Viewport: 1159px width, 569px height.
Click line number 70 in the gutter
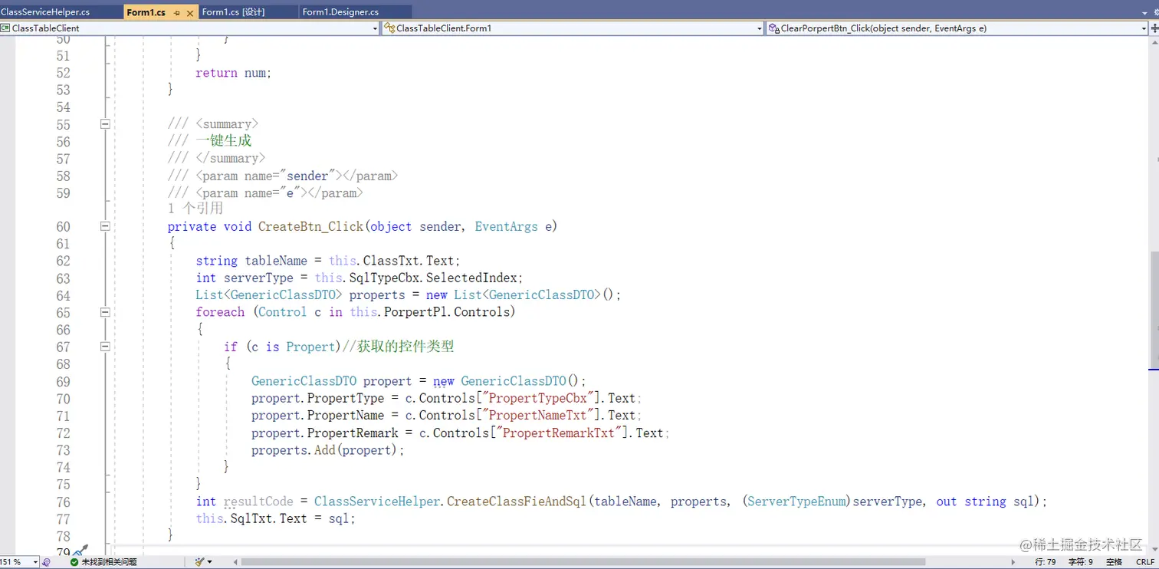(x=63, y=399)
